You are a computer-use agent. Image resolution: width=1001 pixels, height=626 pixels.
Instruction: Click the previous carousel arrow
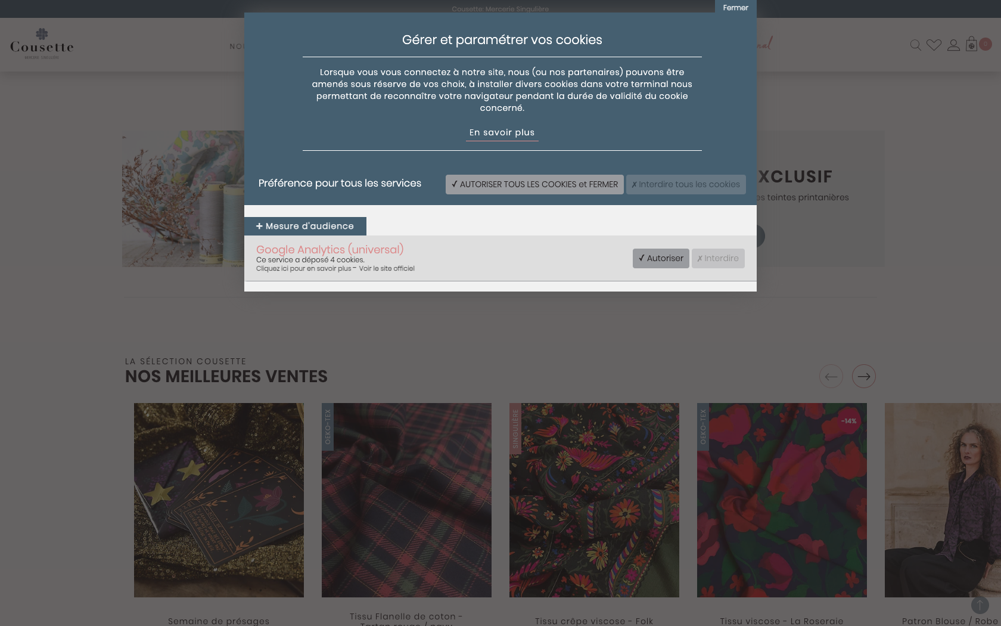pos(831,376)
